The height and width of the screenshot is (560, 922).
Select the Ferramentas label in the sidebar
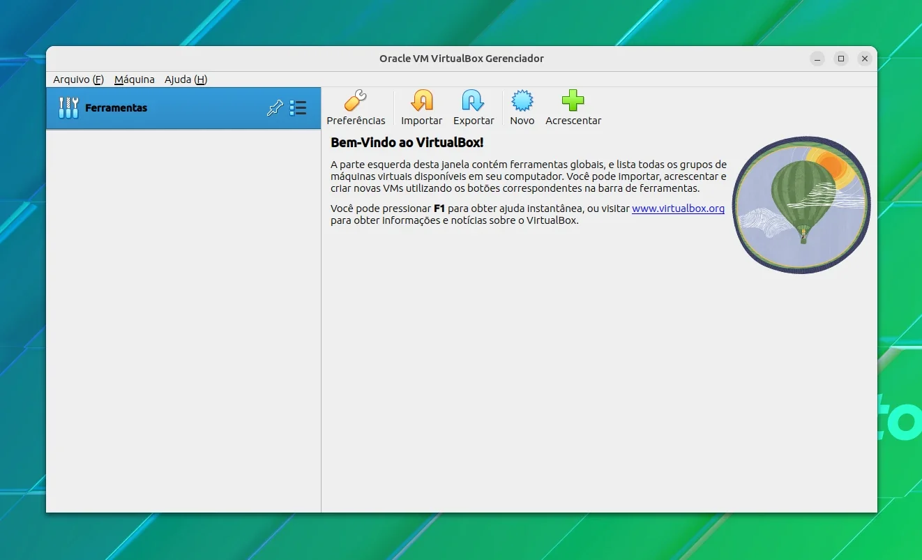point(116,108)
